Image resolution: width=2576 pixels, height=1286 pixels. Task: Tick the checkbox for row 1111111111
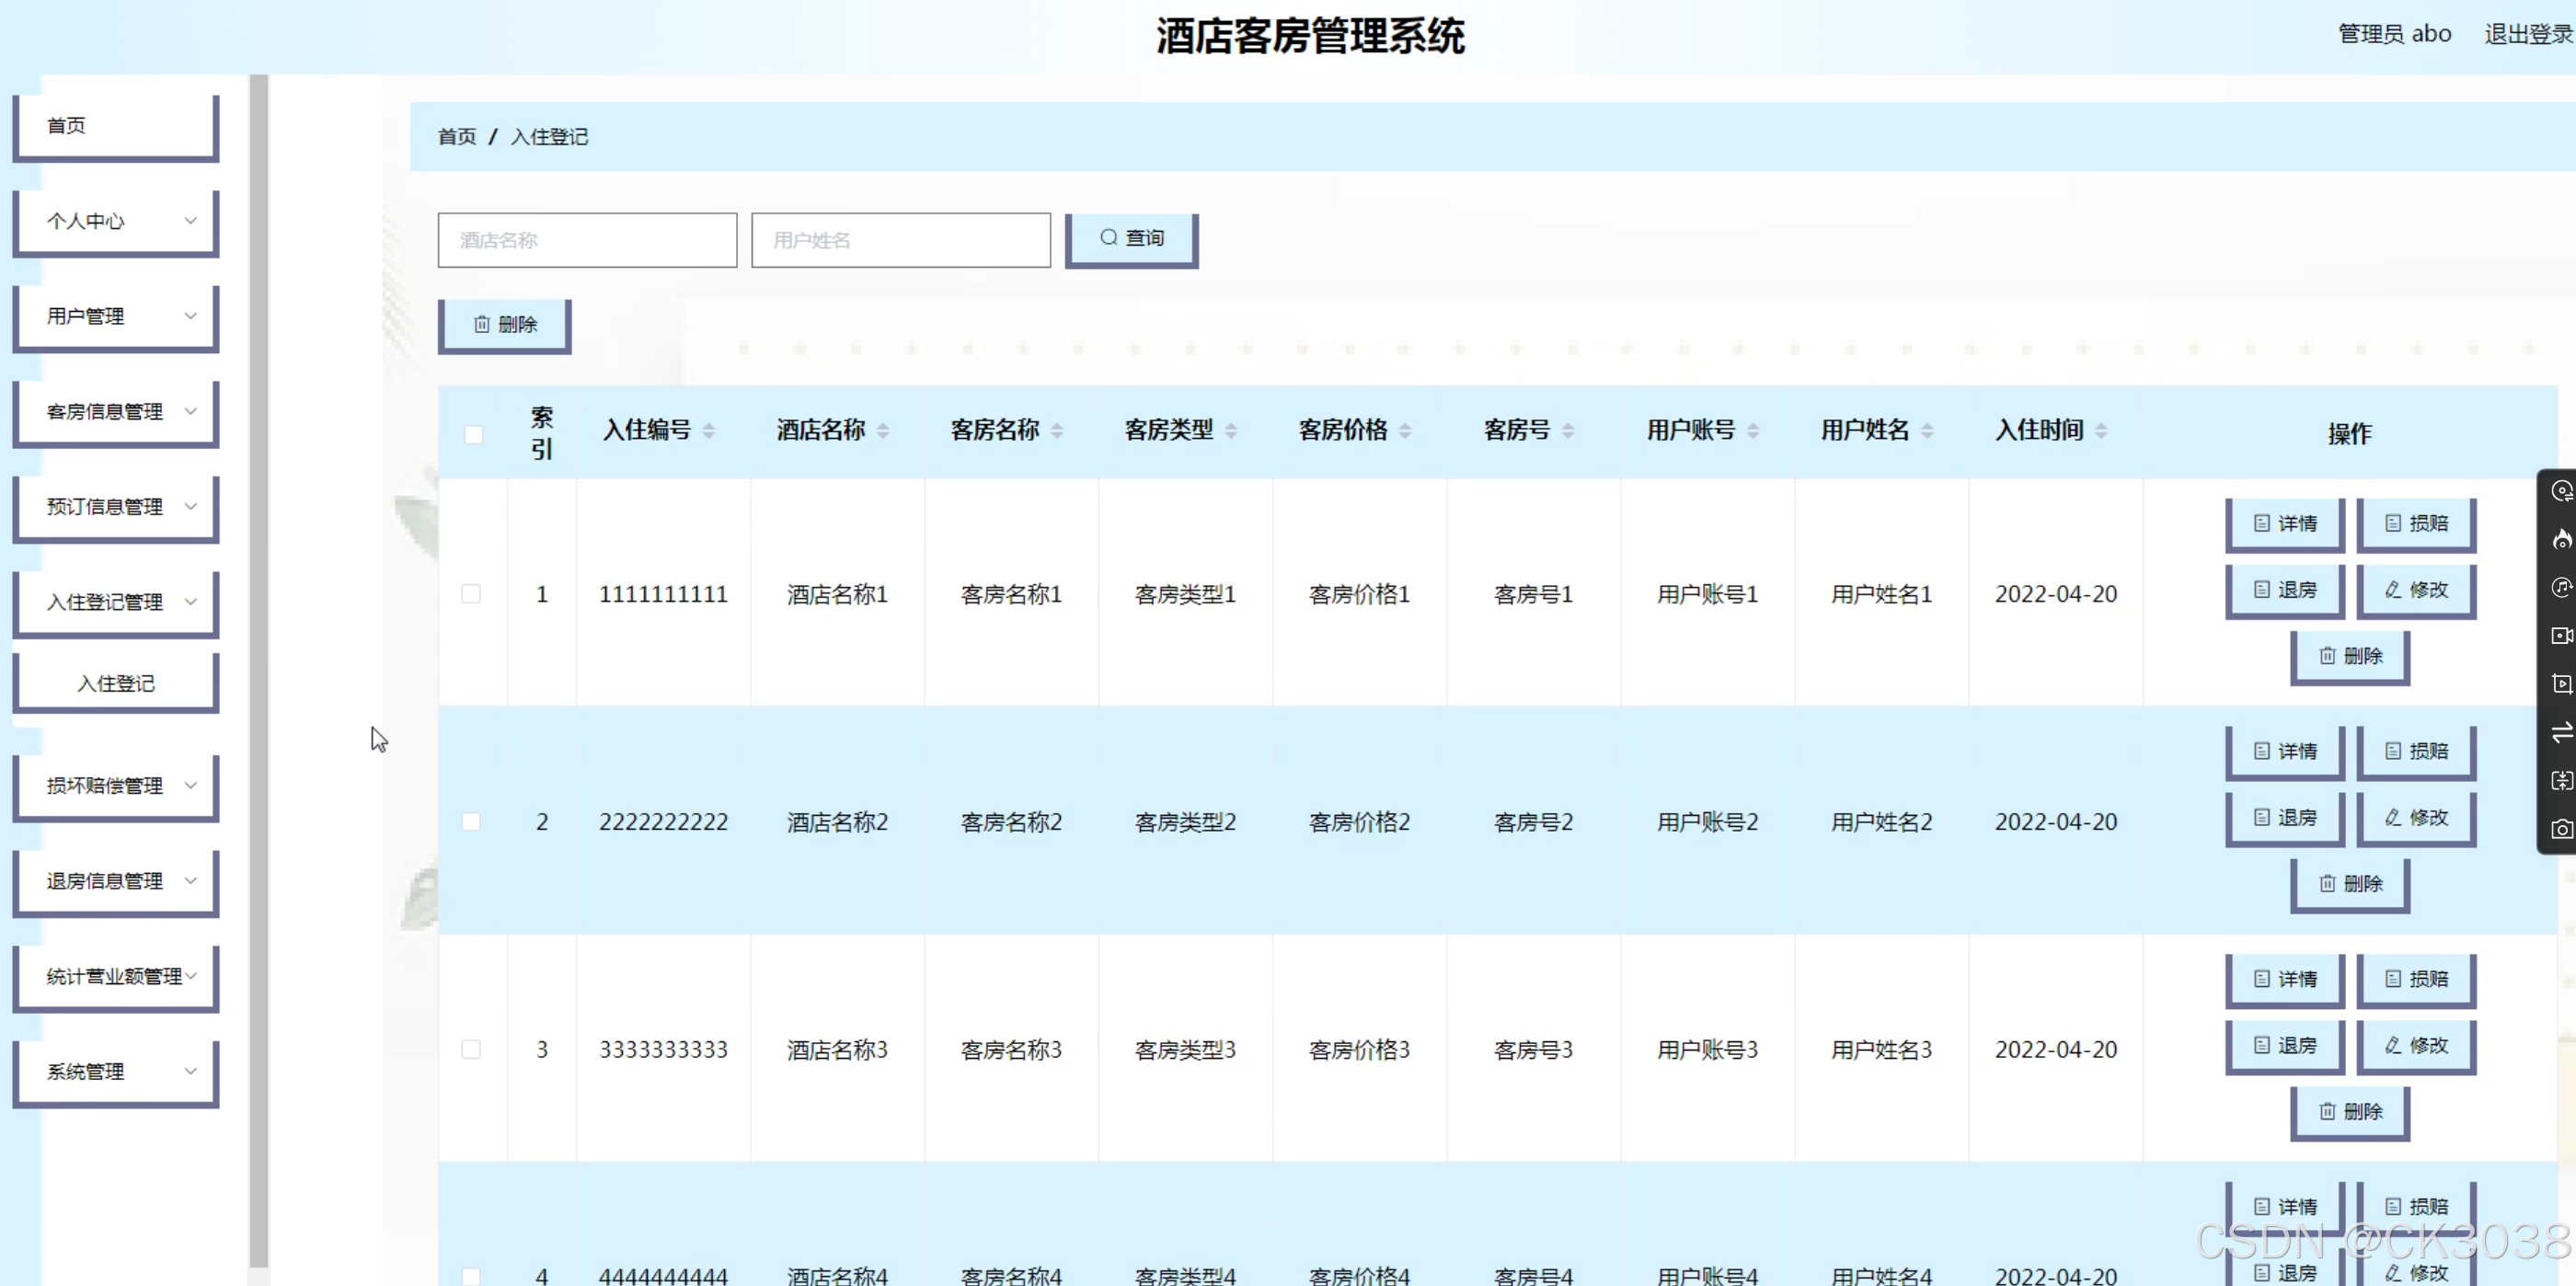pos(471,594)
